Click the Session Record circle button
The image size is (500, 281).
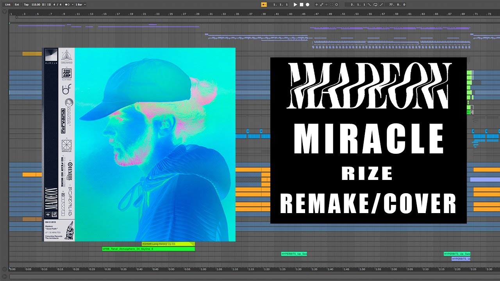[337, 5]
